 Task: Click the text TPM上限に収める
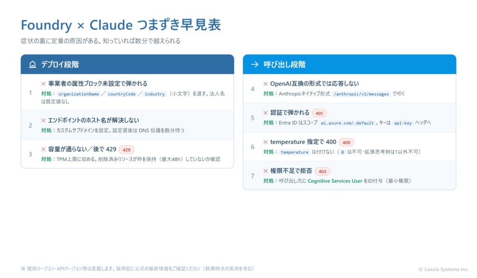click(x=75, y=159)
